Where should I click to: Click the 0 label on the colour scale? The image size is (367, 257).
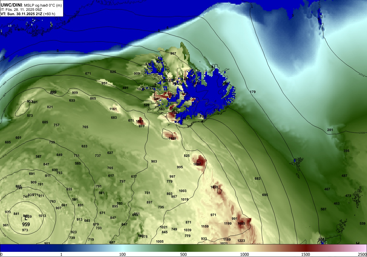[1, 254]
